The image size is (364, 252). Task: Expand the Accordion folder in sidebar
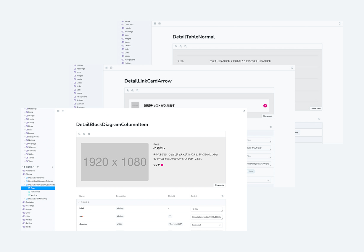22,171
